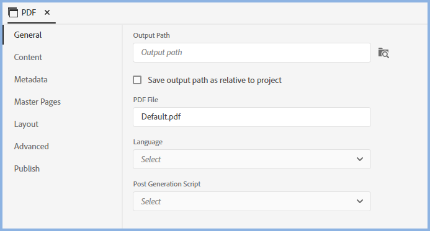The image size is (430, 231).
Task: Click into the Output path text field
Action: coord(252,53)
